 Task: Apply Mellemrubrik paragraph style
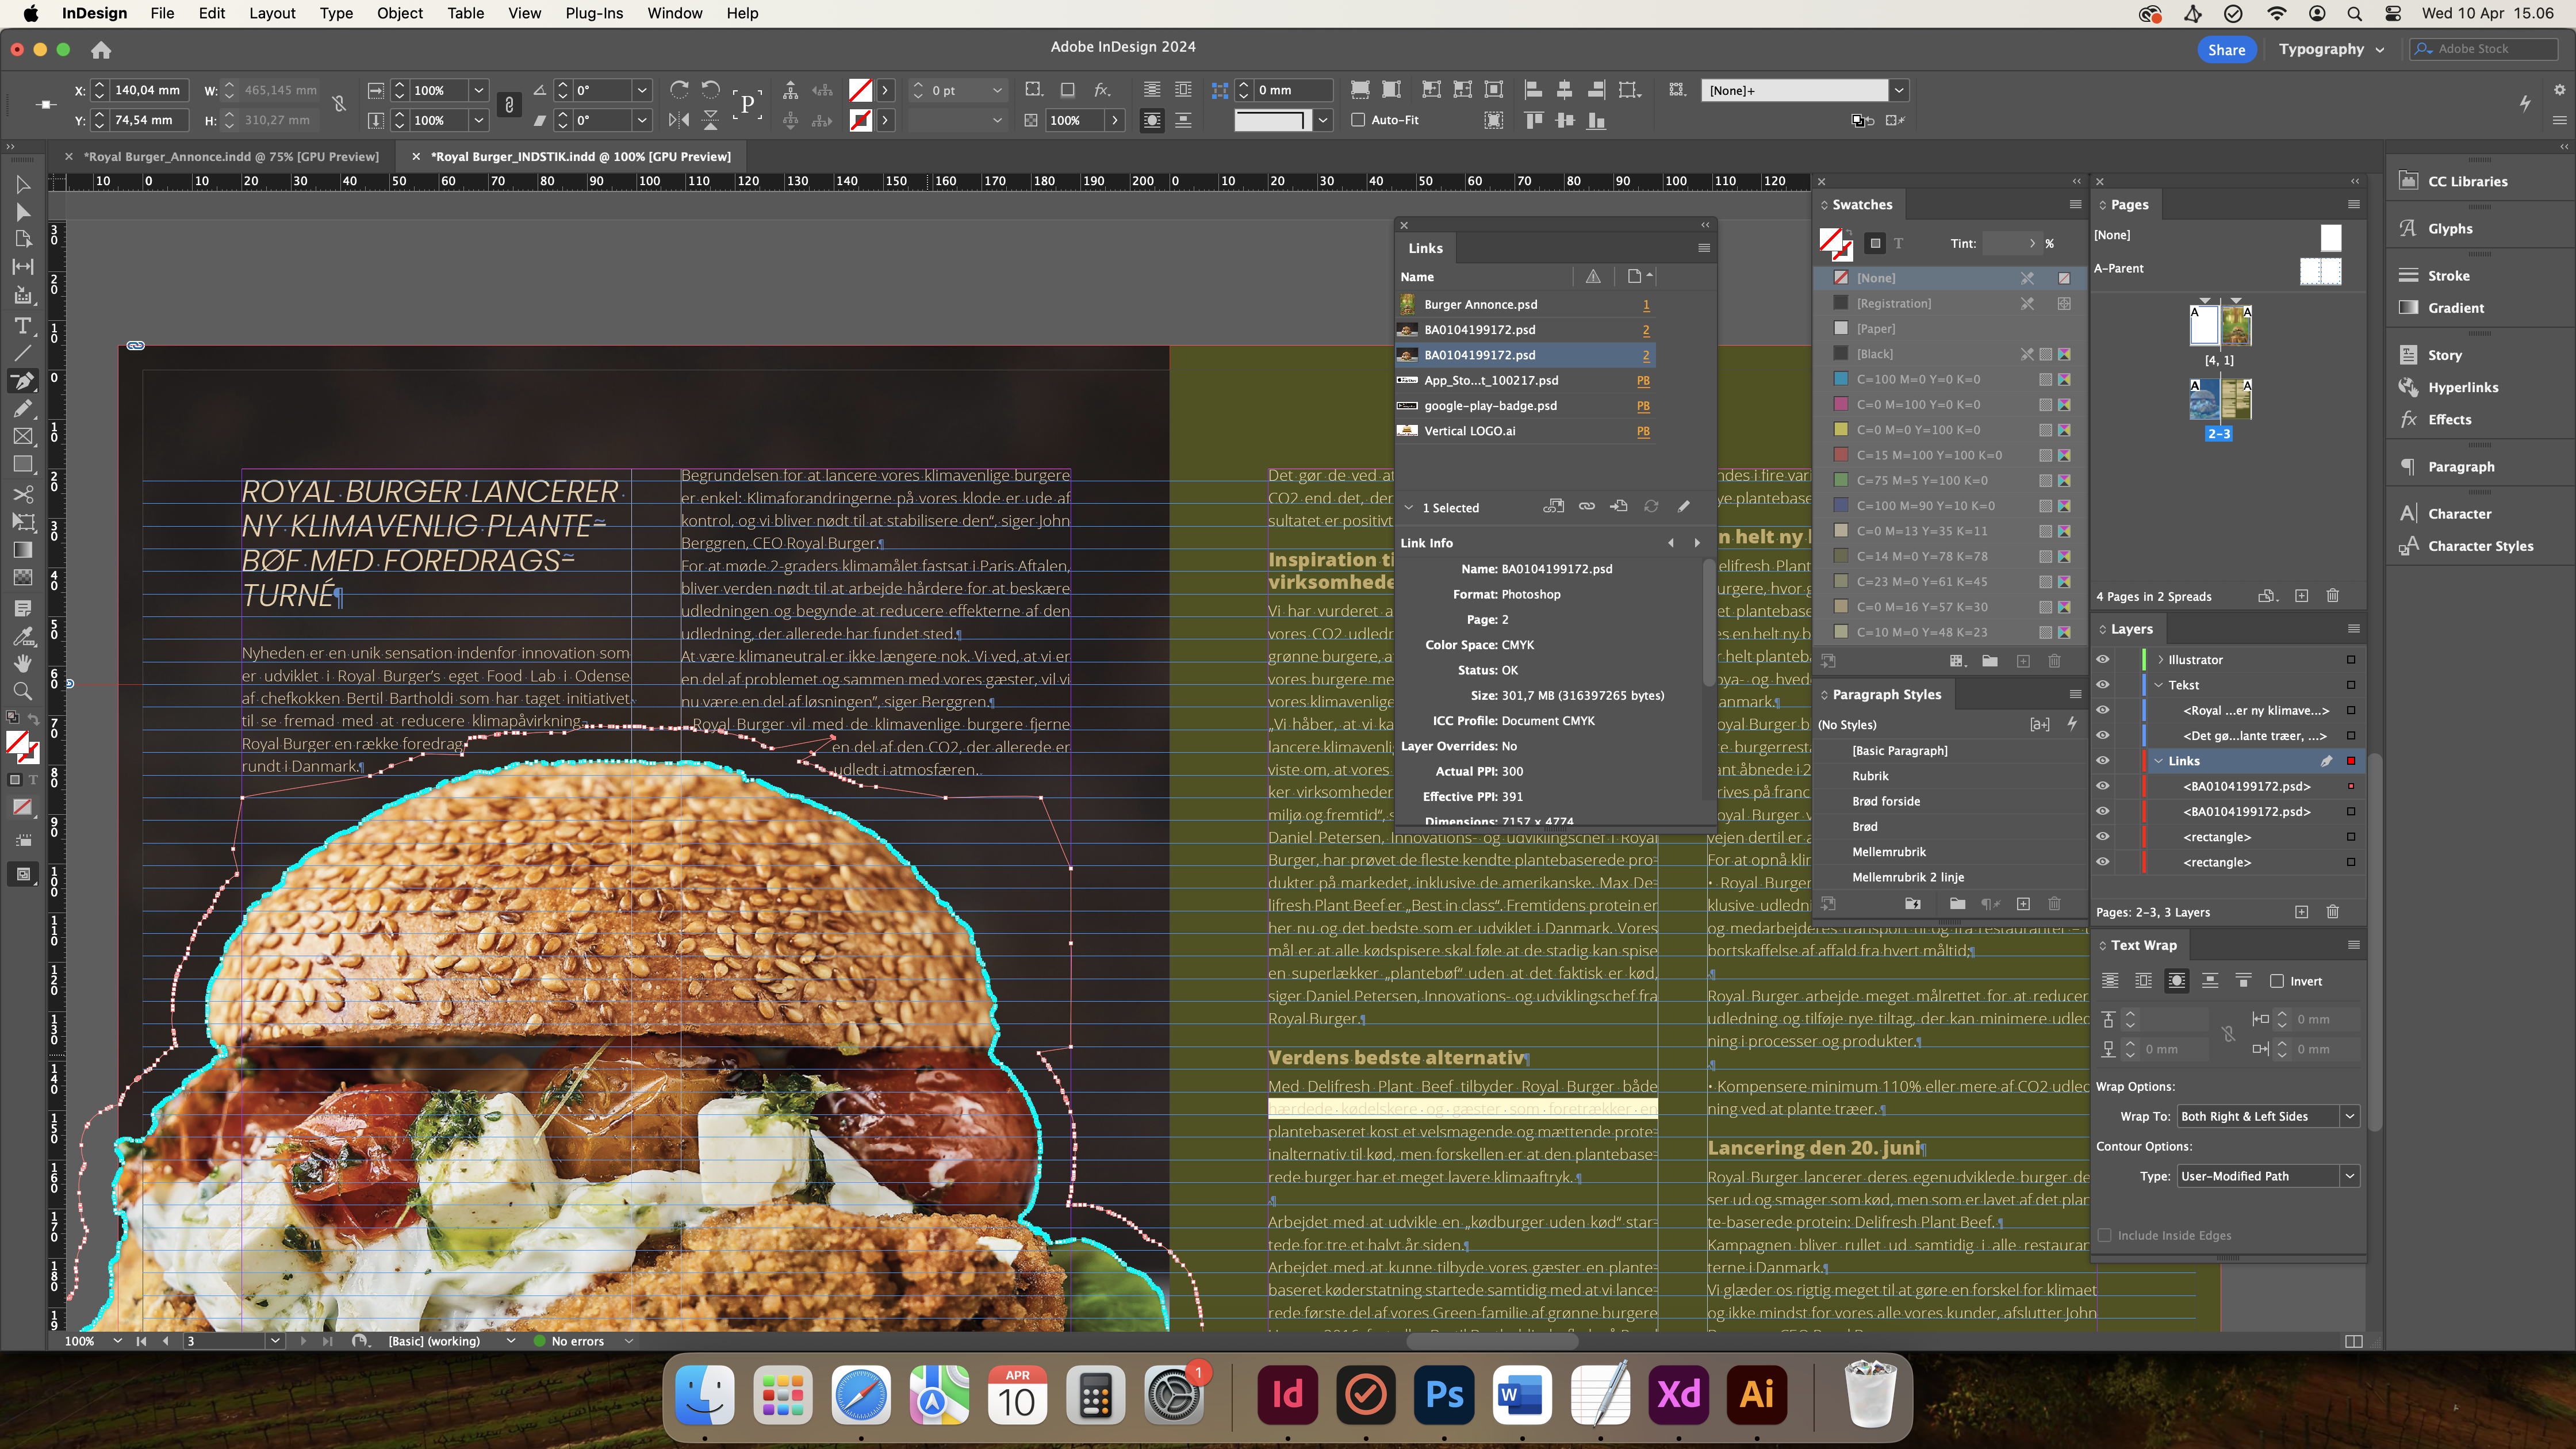click(x=1889, y=851)
